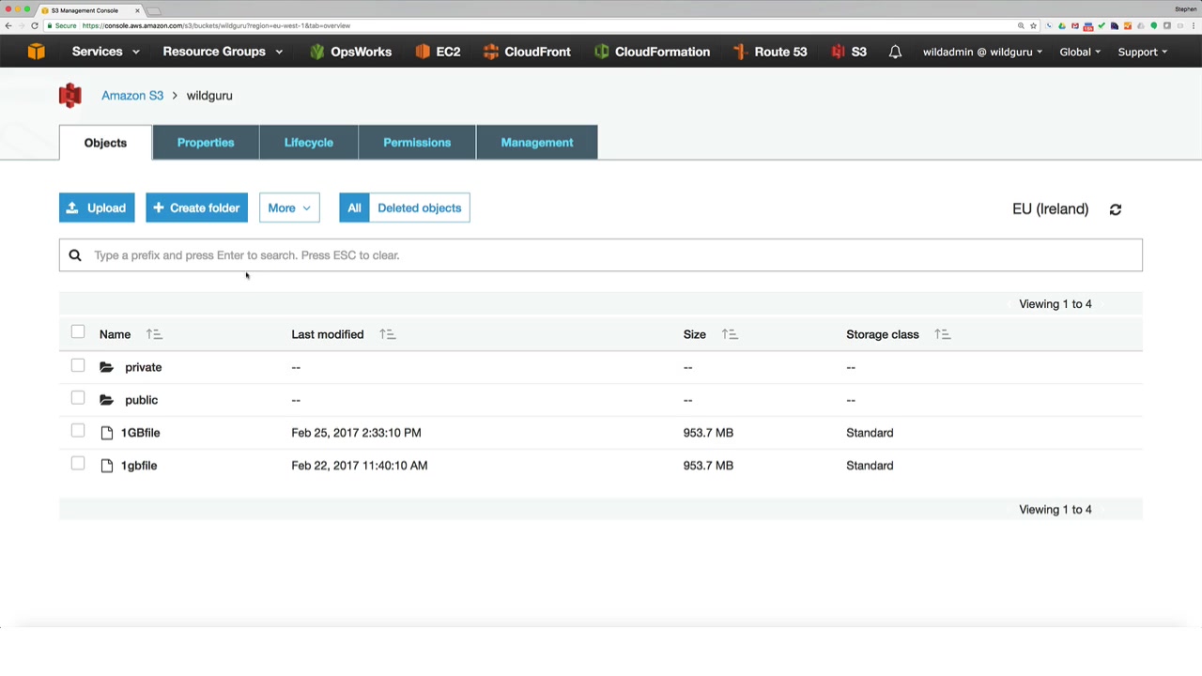Open the wildadmin @ wildguru account menu
This screenshot has height=676, width=1202.
click(x=982, y=52)
